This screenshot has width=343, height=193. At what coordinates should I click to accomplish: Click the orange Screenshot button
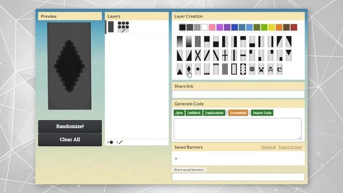point(238,113)
